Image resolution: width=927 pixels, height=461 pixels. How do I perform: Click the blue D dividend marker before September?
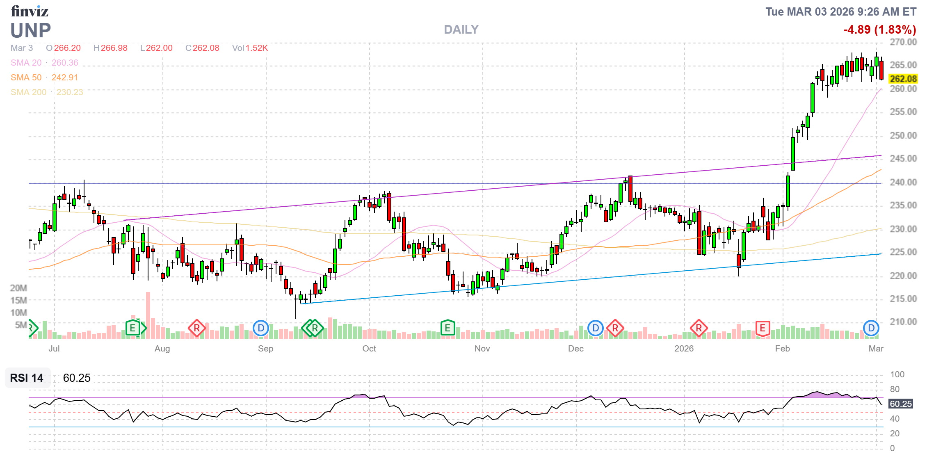[261, 328]
